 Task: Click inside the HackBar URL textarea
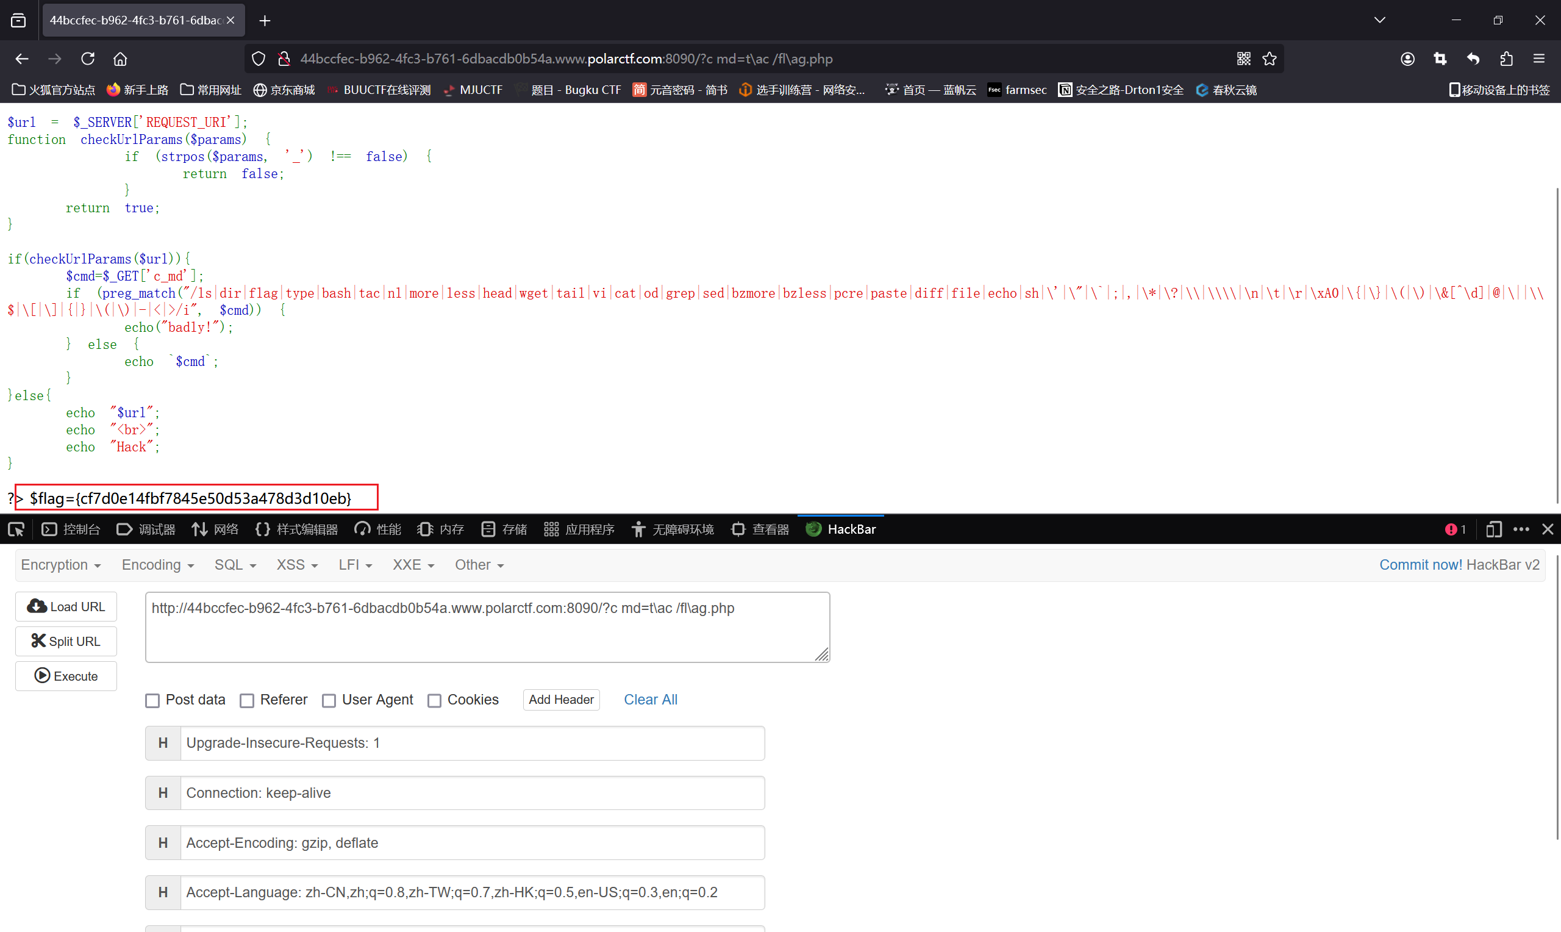point(487,627)
